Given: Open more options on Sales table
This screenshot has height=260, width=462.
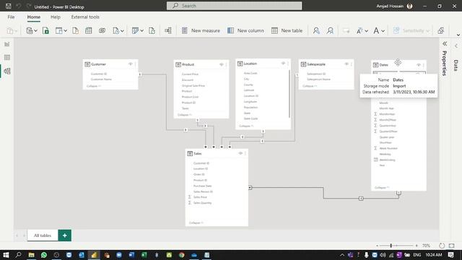Looking at the screenshot, I should click(x=245, y=153).
